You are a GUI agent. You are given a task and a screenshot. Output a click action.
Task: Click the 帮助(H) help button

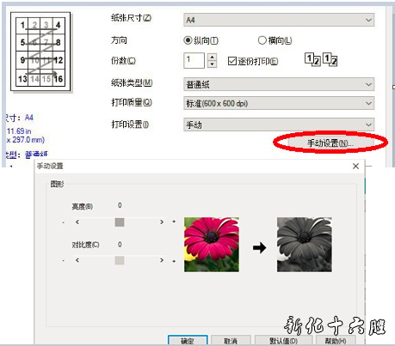coord(336,341)
